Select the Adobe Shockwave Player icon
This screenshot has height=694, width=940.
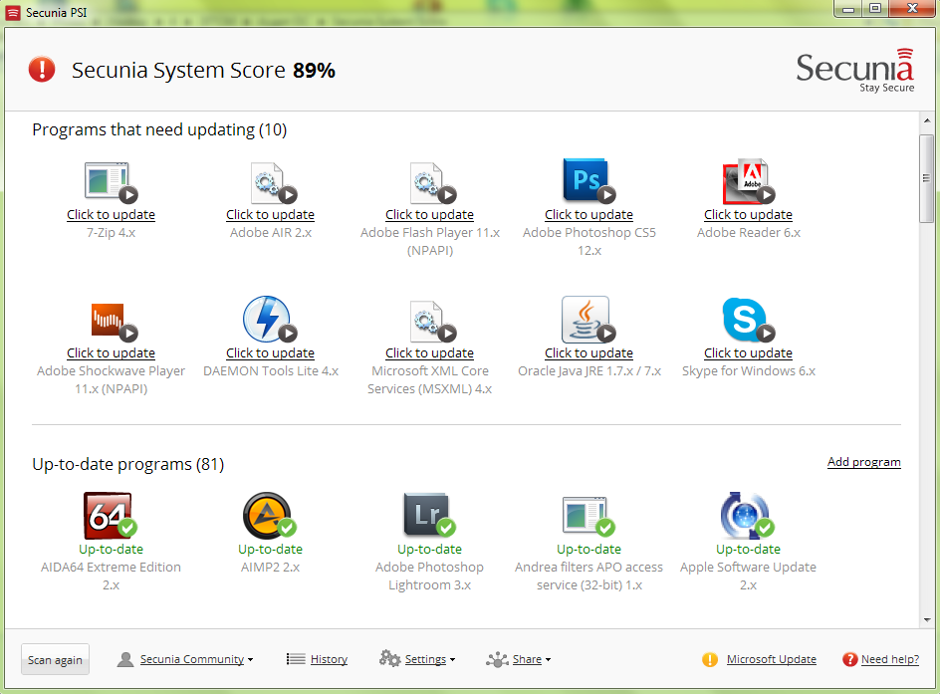point(114,322)
